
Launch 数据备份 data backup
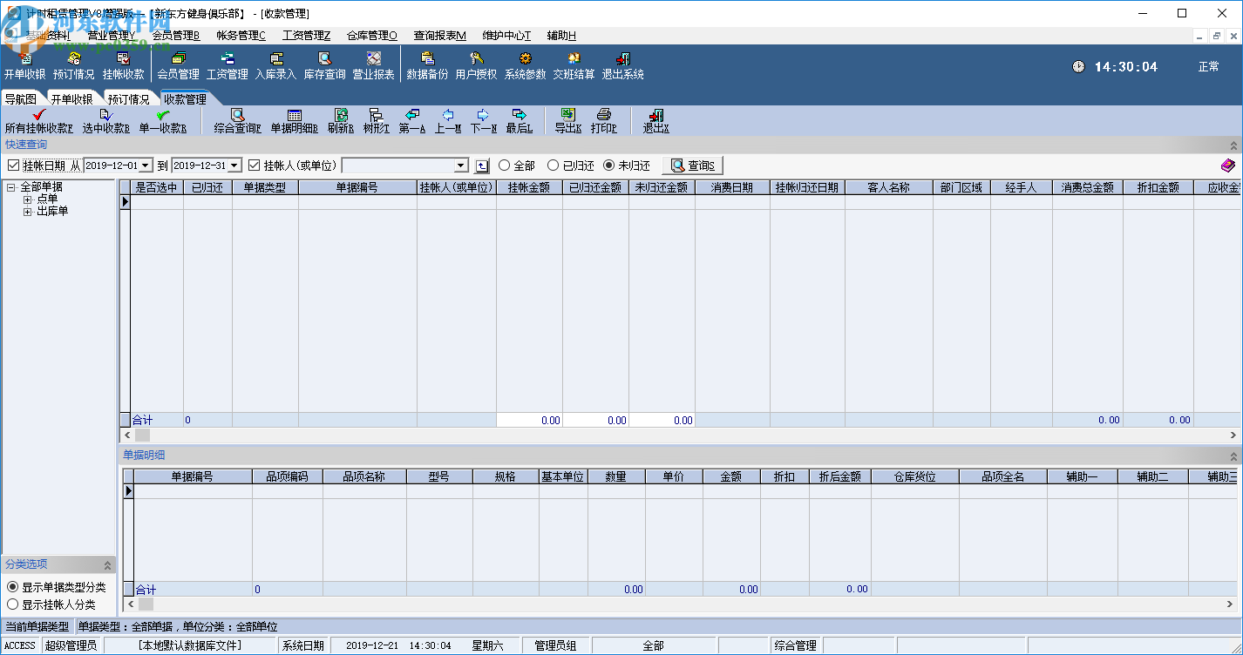(427, 66)
